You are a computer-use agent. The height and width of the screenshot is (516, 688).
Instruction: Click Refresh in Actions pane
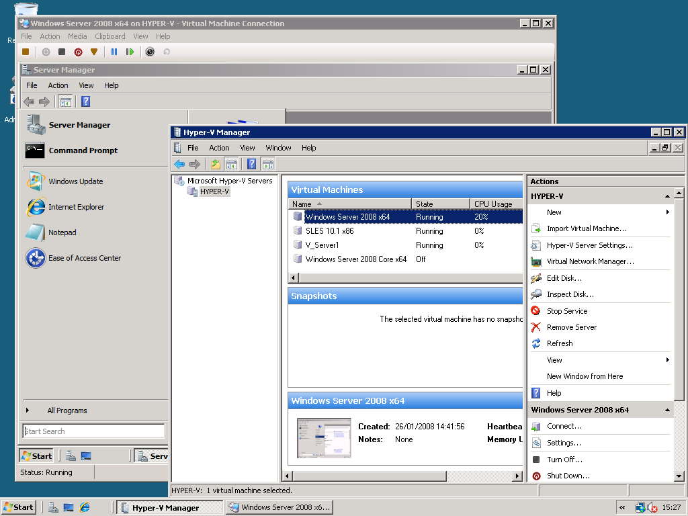click(560, 343)
